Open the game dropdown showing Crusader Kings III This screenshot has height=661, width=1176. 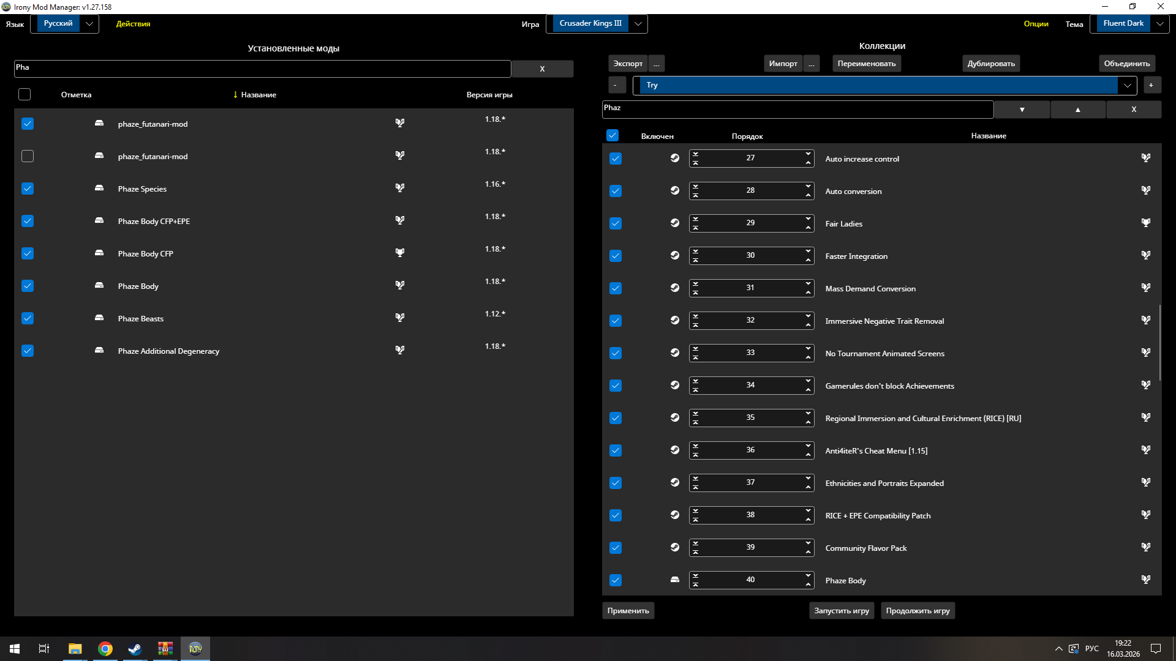coord(597,24)
